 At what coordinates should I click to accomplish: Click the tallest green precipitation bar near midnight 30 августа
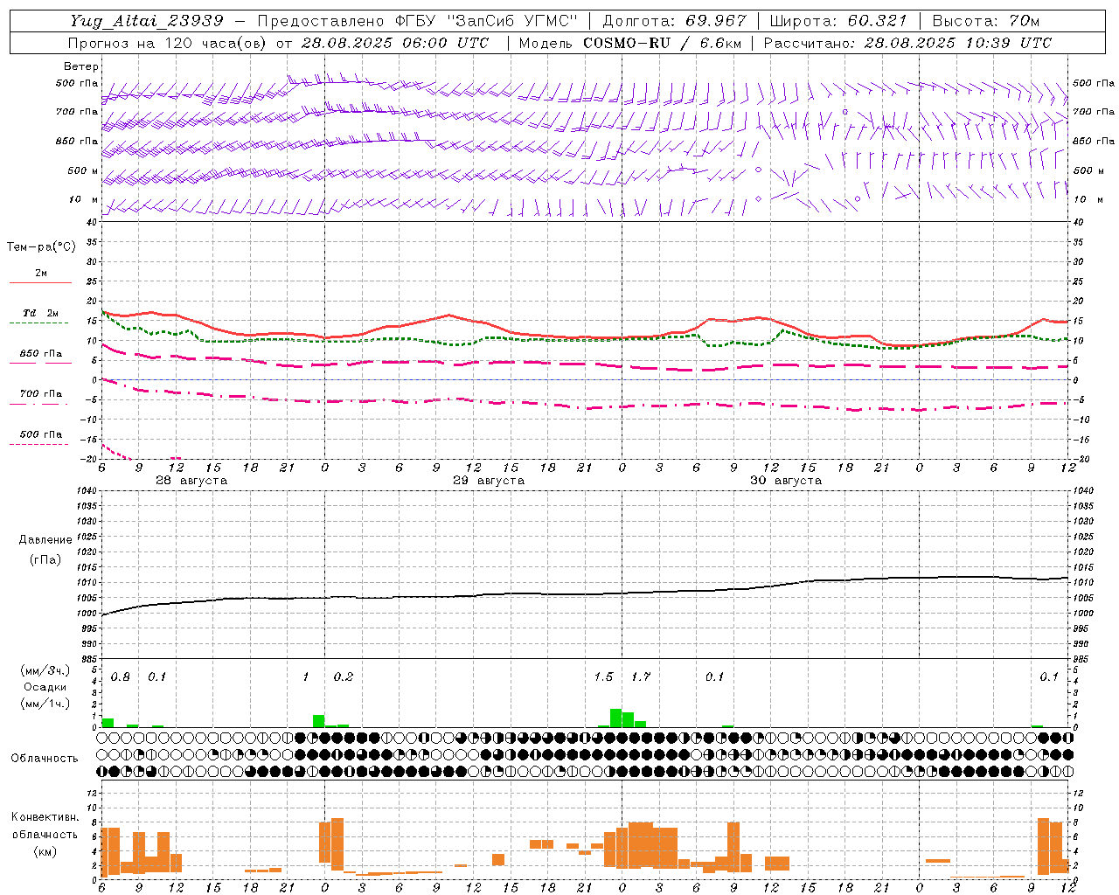tap(615, 718)
